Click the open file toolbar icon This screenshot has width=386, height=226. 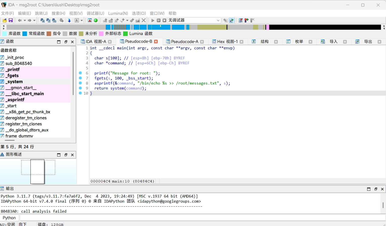pos(5,20)
